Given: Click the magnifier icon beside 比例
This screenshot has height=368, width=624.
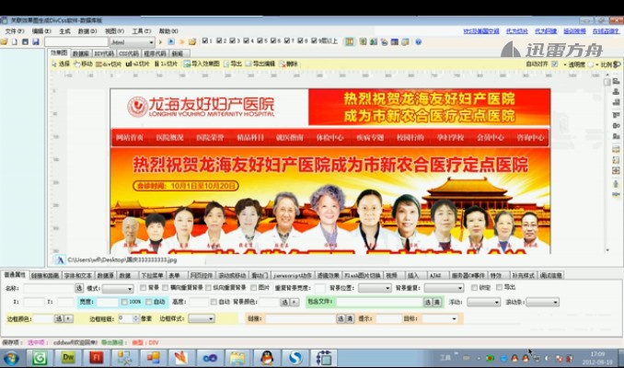Looking at the screenshot, I should coord(617,64).
